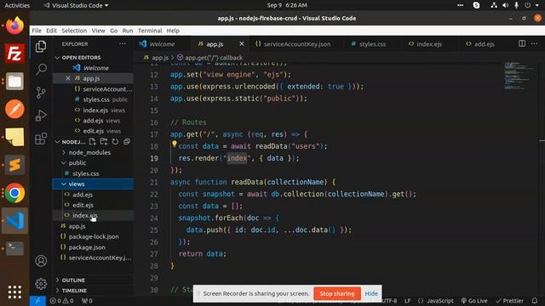Image resolution: width=545 pixels, height=306 pixels.
Task: Open the Explorer view in activity bar
Action: tap(41, 46)
